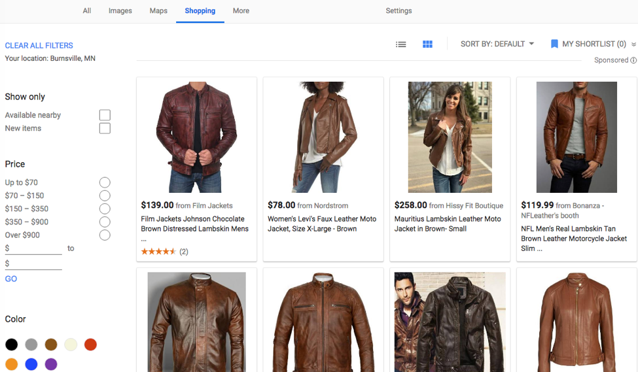The width and height of the screenshot is (638, 372).
Task: Open the $119.99 Bonanza jacket image
Action: pos(576,137)
